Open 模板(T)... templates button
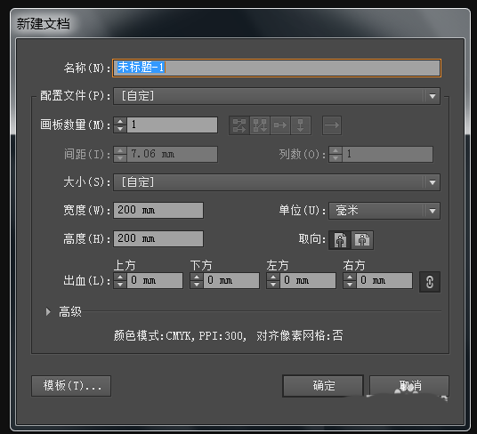Screen dimensions: 477x434 tap(71, 386)
